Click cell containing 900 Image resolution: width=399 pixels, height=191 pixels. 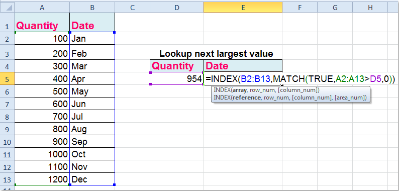pyautogui.click(x=42, y=142)
